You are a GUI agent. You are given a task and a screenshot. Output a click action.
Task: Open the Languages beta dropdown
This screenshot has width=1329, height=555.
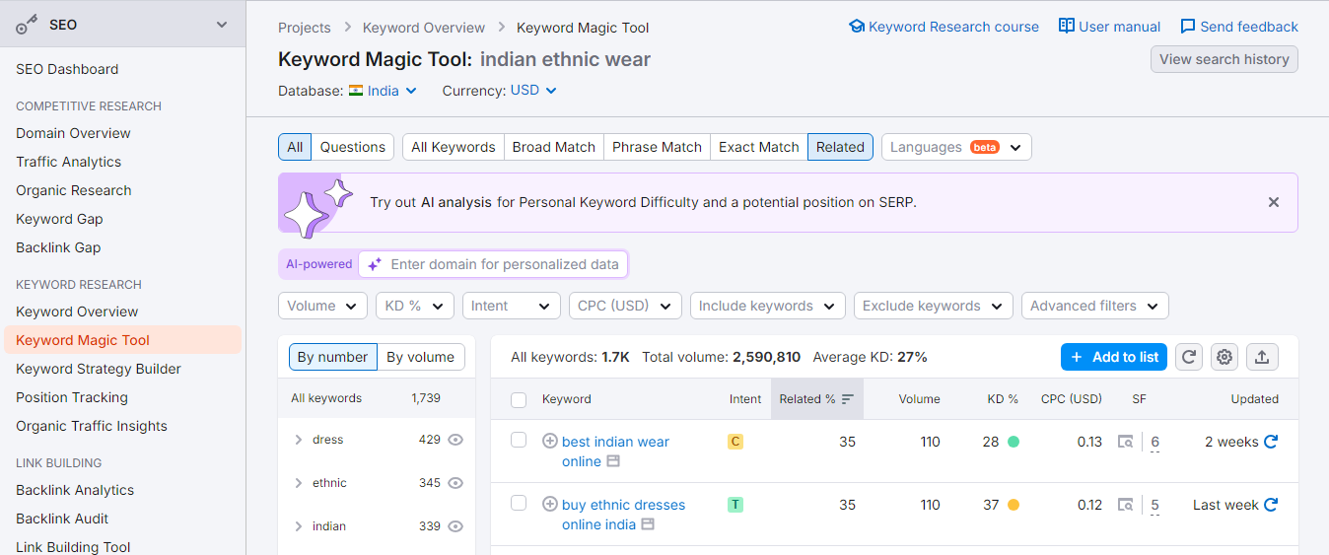pos(956,147)
